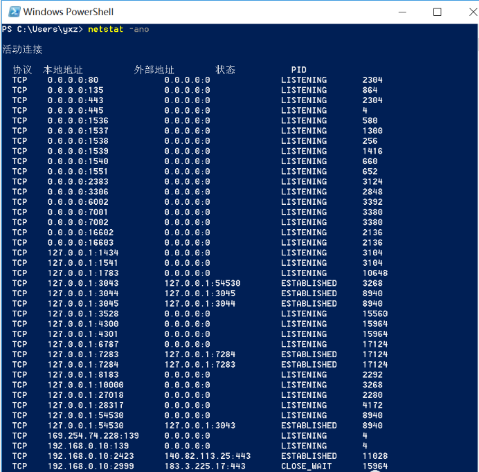Click the prompt 'PS C:\Users\yxz>'
Image resolution: width=479 pixels, height=472 pixels.
coord(42,29)
